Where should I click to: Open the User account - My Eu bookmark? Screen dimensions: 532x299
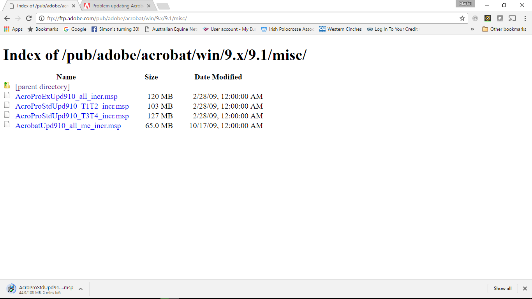[x=229, y=29]
